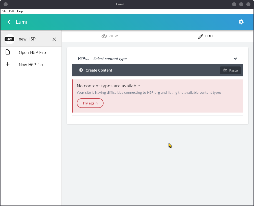Click the pencil icon in the Edit tab
The width and height of the screenshot is (254, 206).
[201, 36]
